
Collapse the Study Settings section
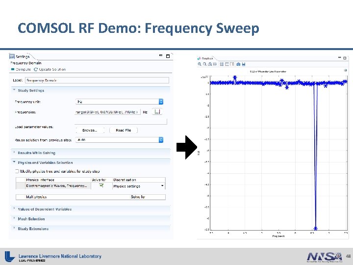tap(14, 90)
